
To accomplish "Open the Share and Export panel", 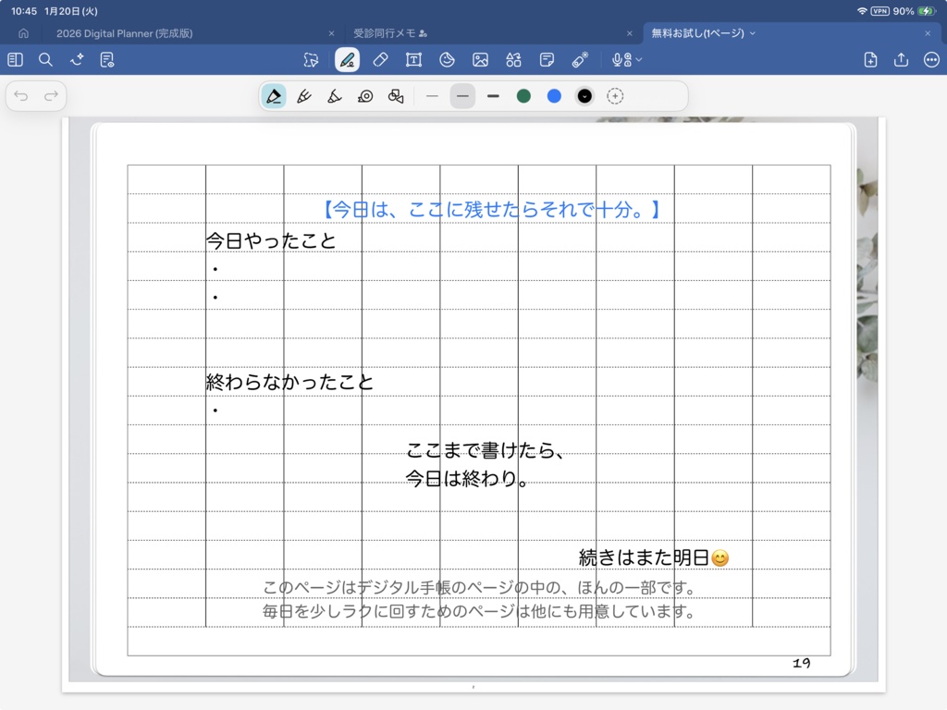I will coord(899,59).
